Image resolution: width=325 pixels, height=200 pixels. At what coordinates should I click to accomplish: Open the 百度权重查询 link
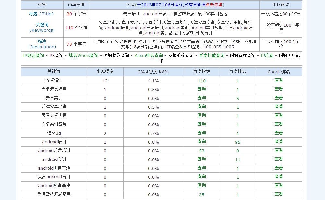coord(211,55)
